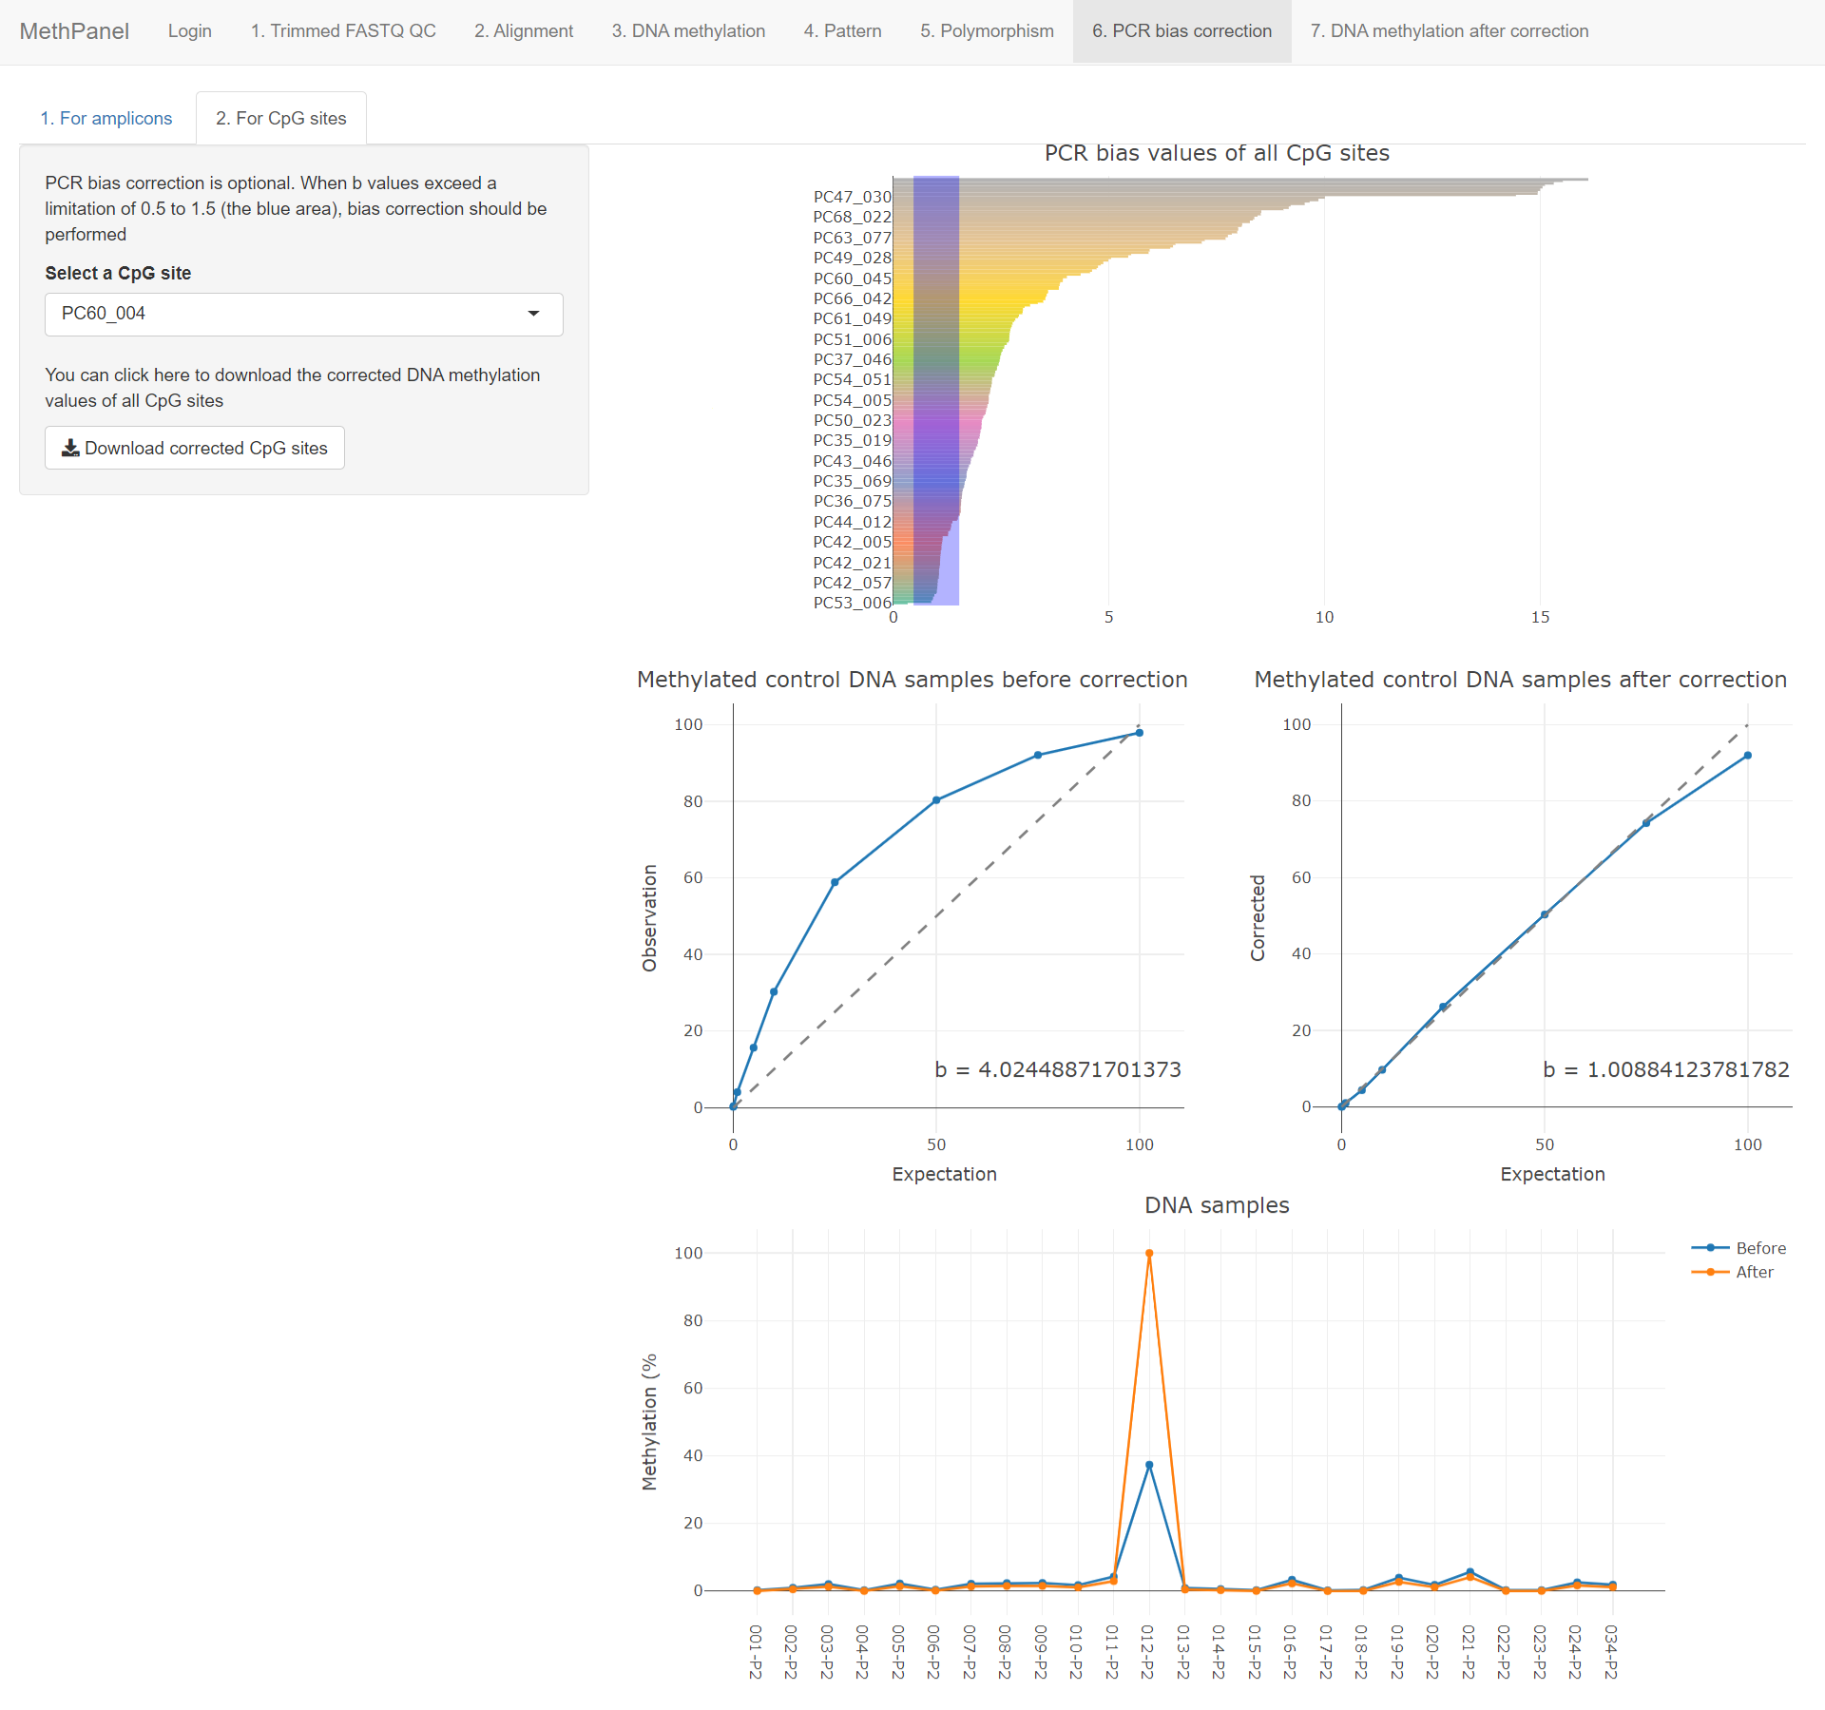
Task: Go to the Alignment page
Action: pyautogui.click(x=524, y=31)
